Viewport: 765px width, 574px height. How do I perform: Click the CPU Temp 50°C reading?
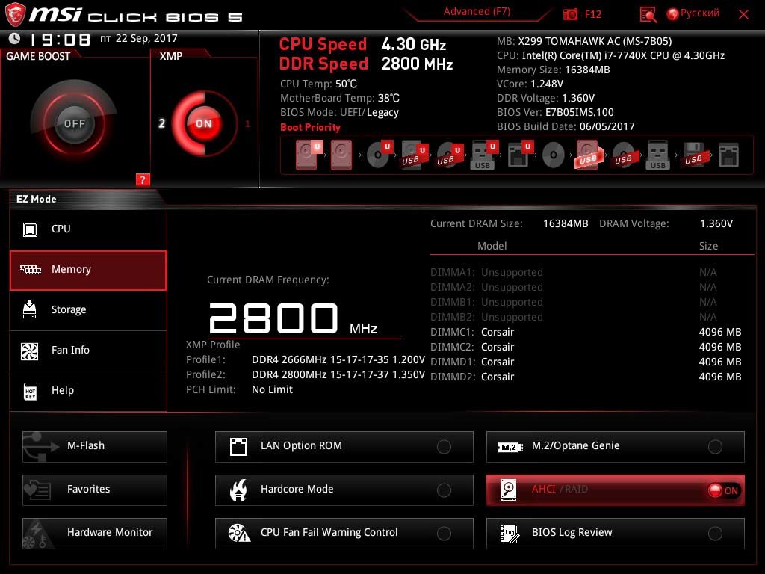tap(318, 84)
